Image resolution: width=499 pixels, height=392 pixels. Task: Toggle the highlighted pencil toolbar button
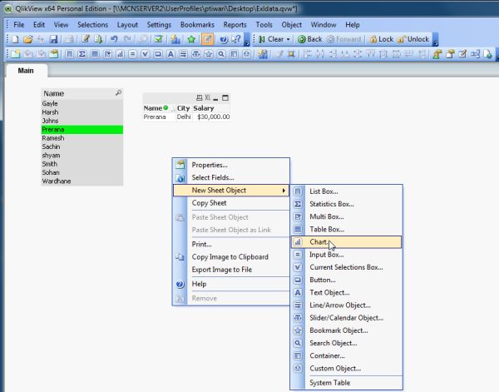click(x=207, y=39)
